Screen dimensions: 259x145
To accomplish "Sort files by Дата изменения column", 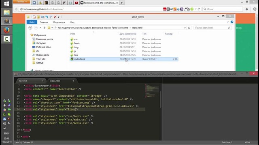I will coord(128,34).
